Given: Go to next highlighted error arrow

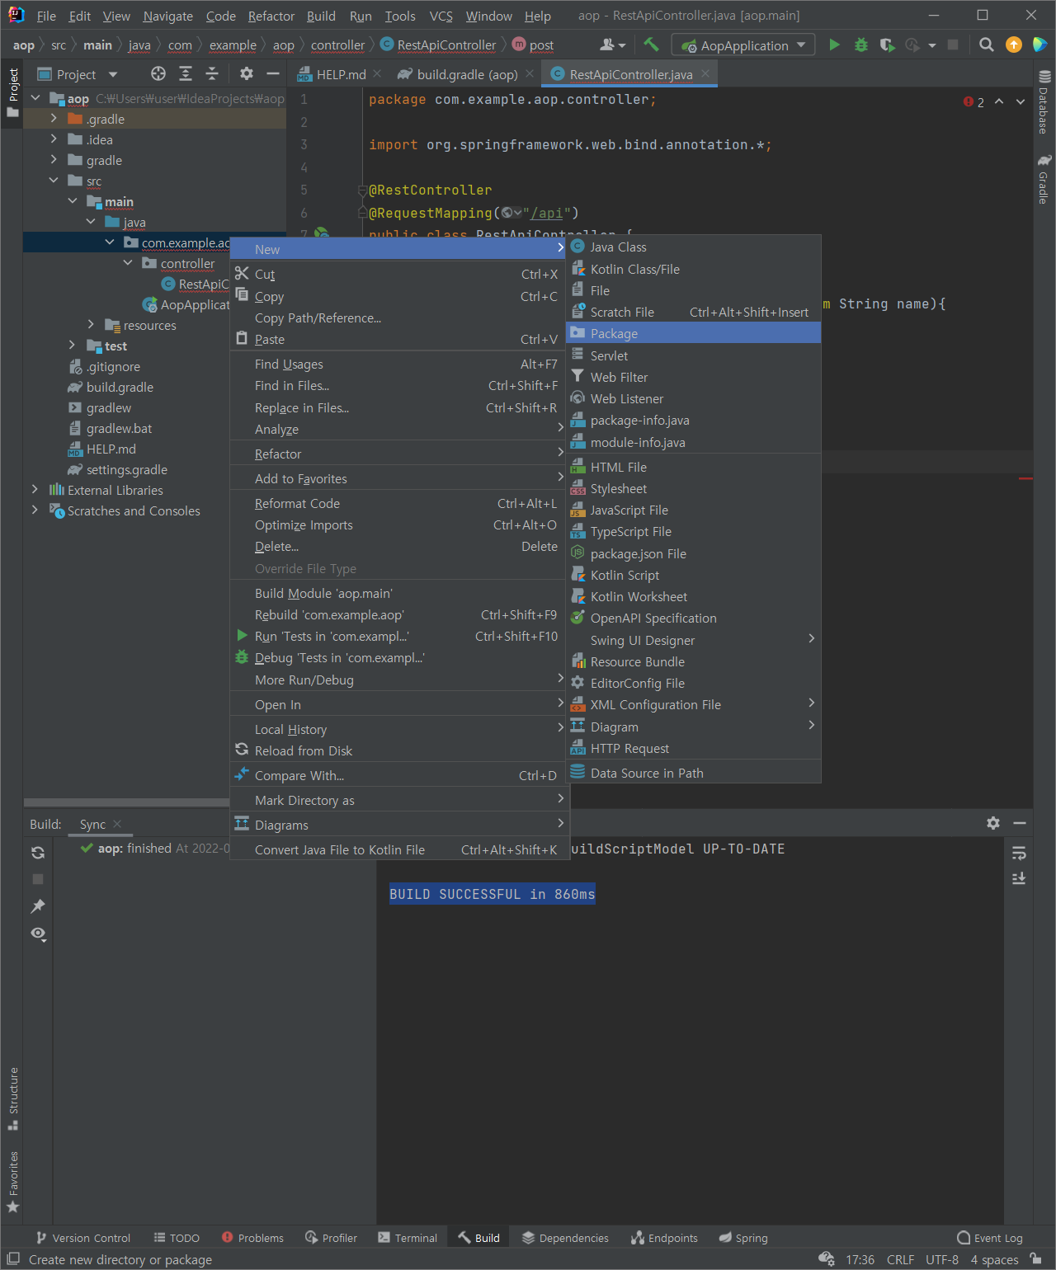Looking at the screenshot, I should [x=1021, y=101].
